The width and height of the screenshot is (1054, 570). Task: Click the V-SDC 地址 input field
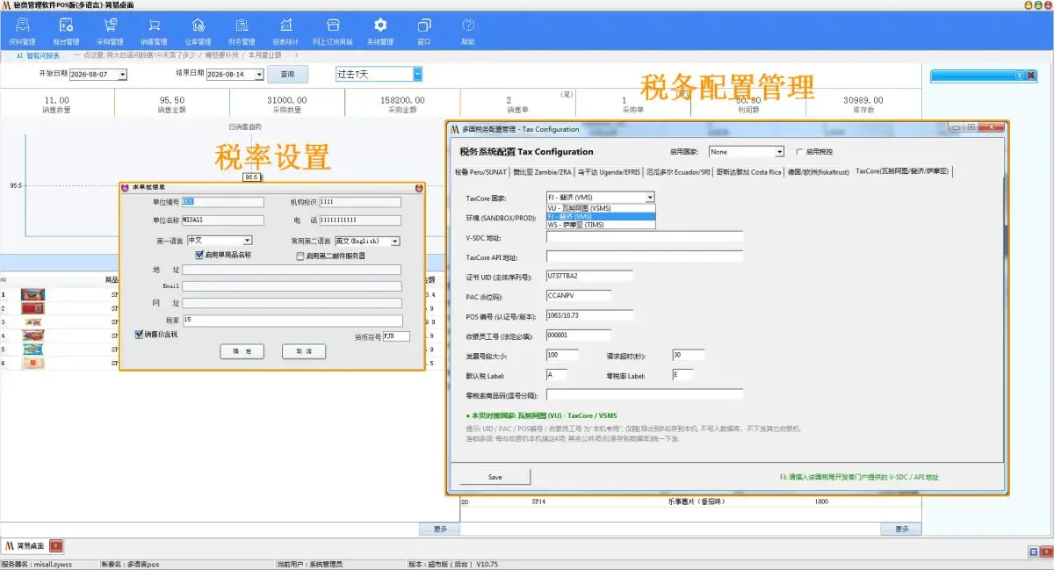(x=645, y=236)
